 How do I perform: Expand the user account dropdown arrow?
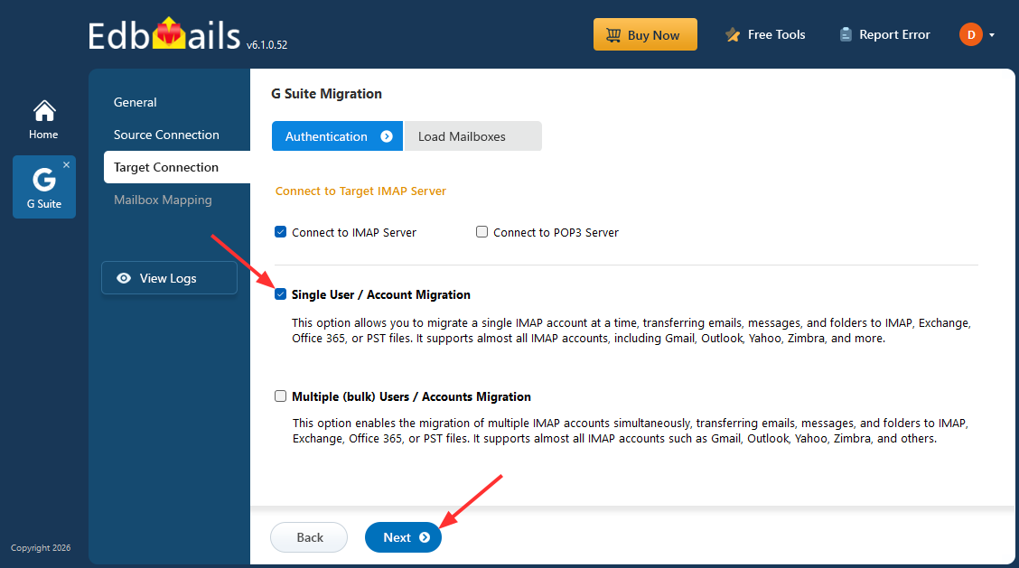[992, 35]
